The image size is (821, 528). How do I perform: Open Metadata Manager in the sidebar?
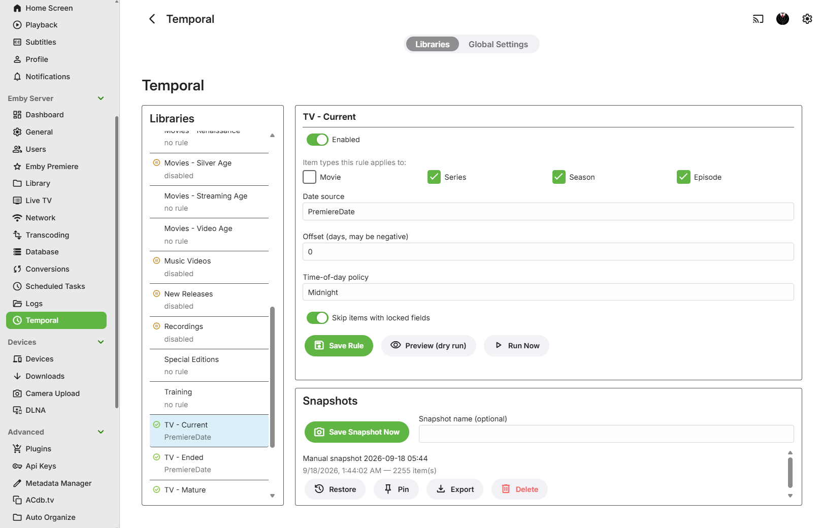(x=58, y=483)
